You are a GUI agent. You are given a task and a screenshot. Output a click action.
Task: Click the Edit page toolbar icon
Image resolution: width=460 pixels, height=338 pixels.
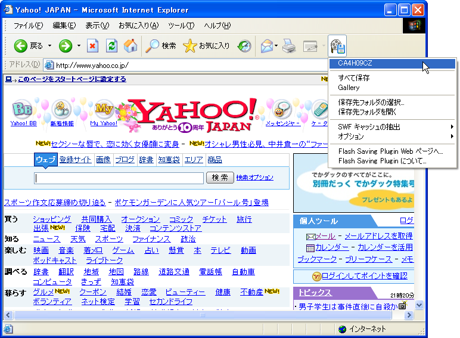pyautogui.click(x=310, y=46)
